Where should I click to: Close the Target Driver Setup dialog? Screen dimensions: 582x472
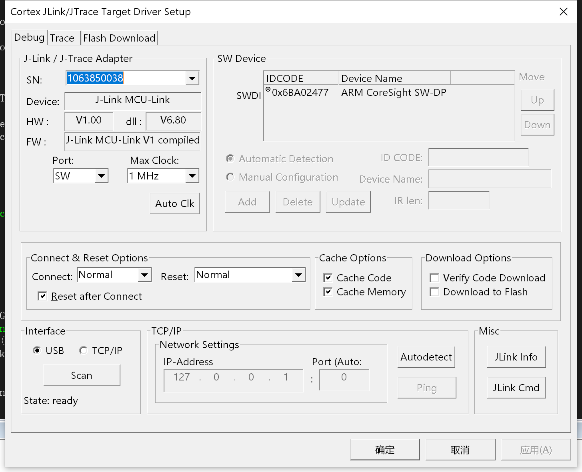pyautogui.click(x=563, y=12)
